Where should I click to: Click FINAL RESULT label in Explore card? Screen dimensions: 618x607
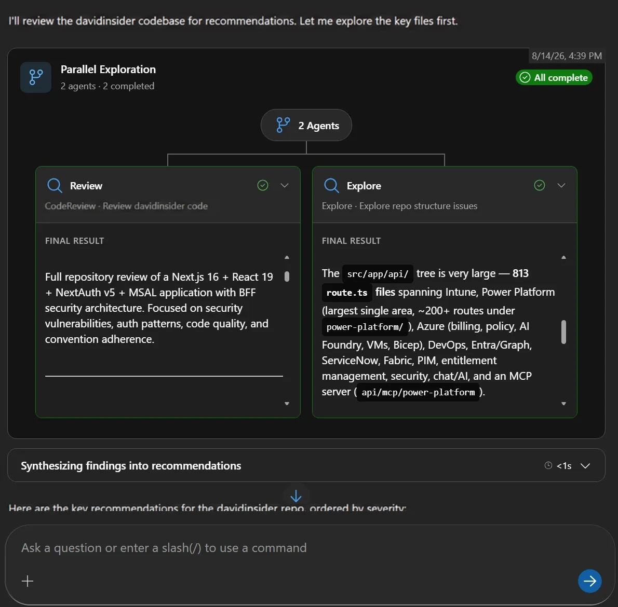tap(351, 241)
